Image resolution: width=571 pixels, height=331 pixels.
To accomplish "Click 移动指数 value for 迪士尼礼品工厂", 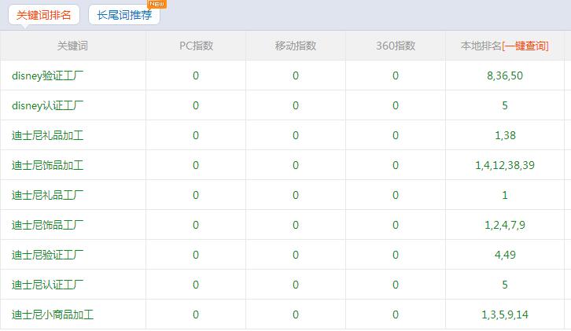I will [296, 195].
